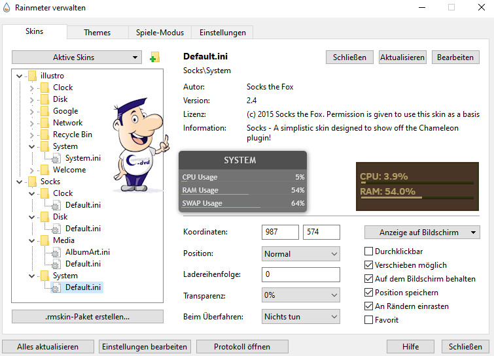The image size is (494, 356).
Task: Open the Transparenz dropdown
Action: (x=300, y=295)
